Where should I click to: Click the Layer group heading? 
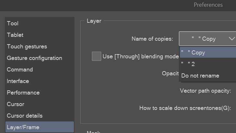[x=94, y=21]
